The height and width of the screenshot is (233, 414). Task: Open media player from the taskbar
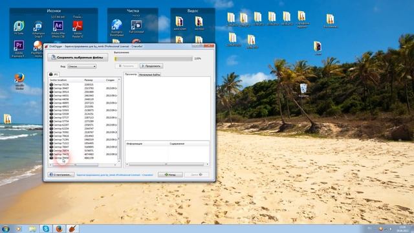pyautogui.click(x=19, y=228)
